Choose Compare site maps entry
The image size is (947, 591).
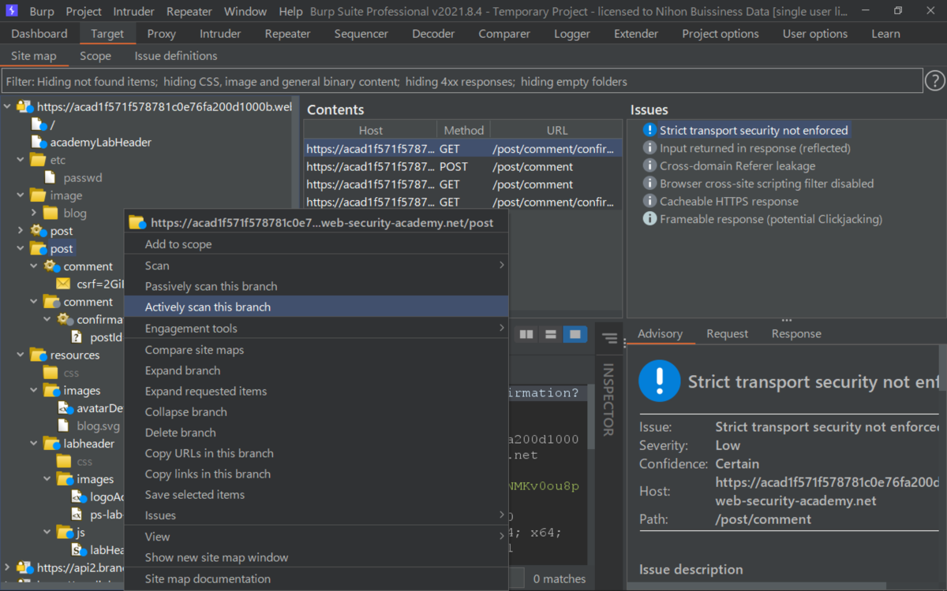(x=316, y=350)
